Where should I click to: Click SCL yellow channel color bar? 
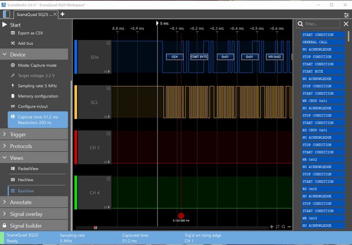76,102
